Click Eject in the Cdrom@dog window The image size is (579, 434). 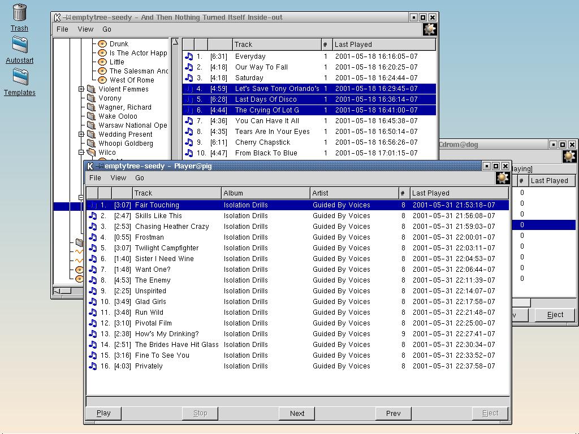click(555, 315)
